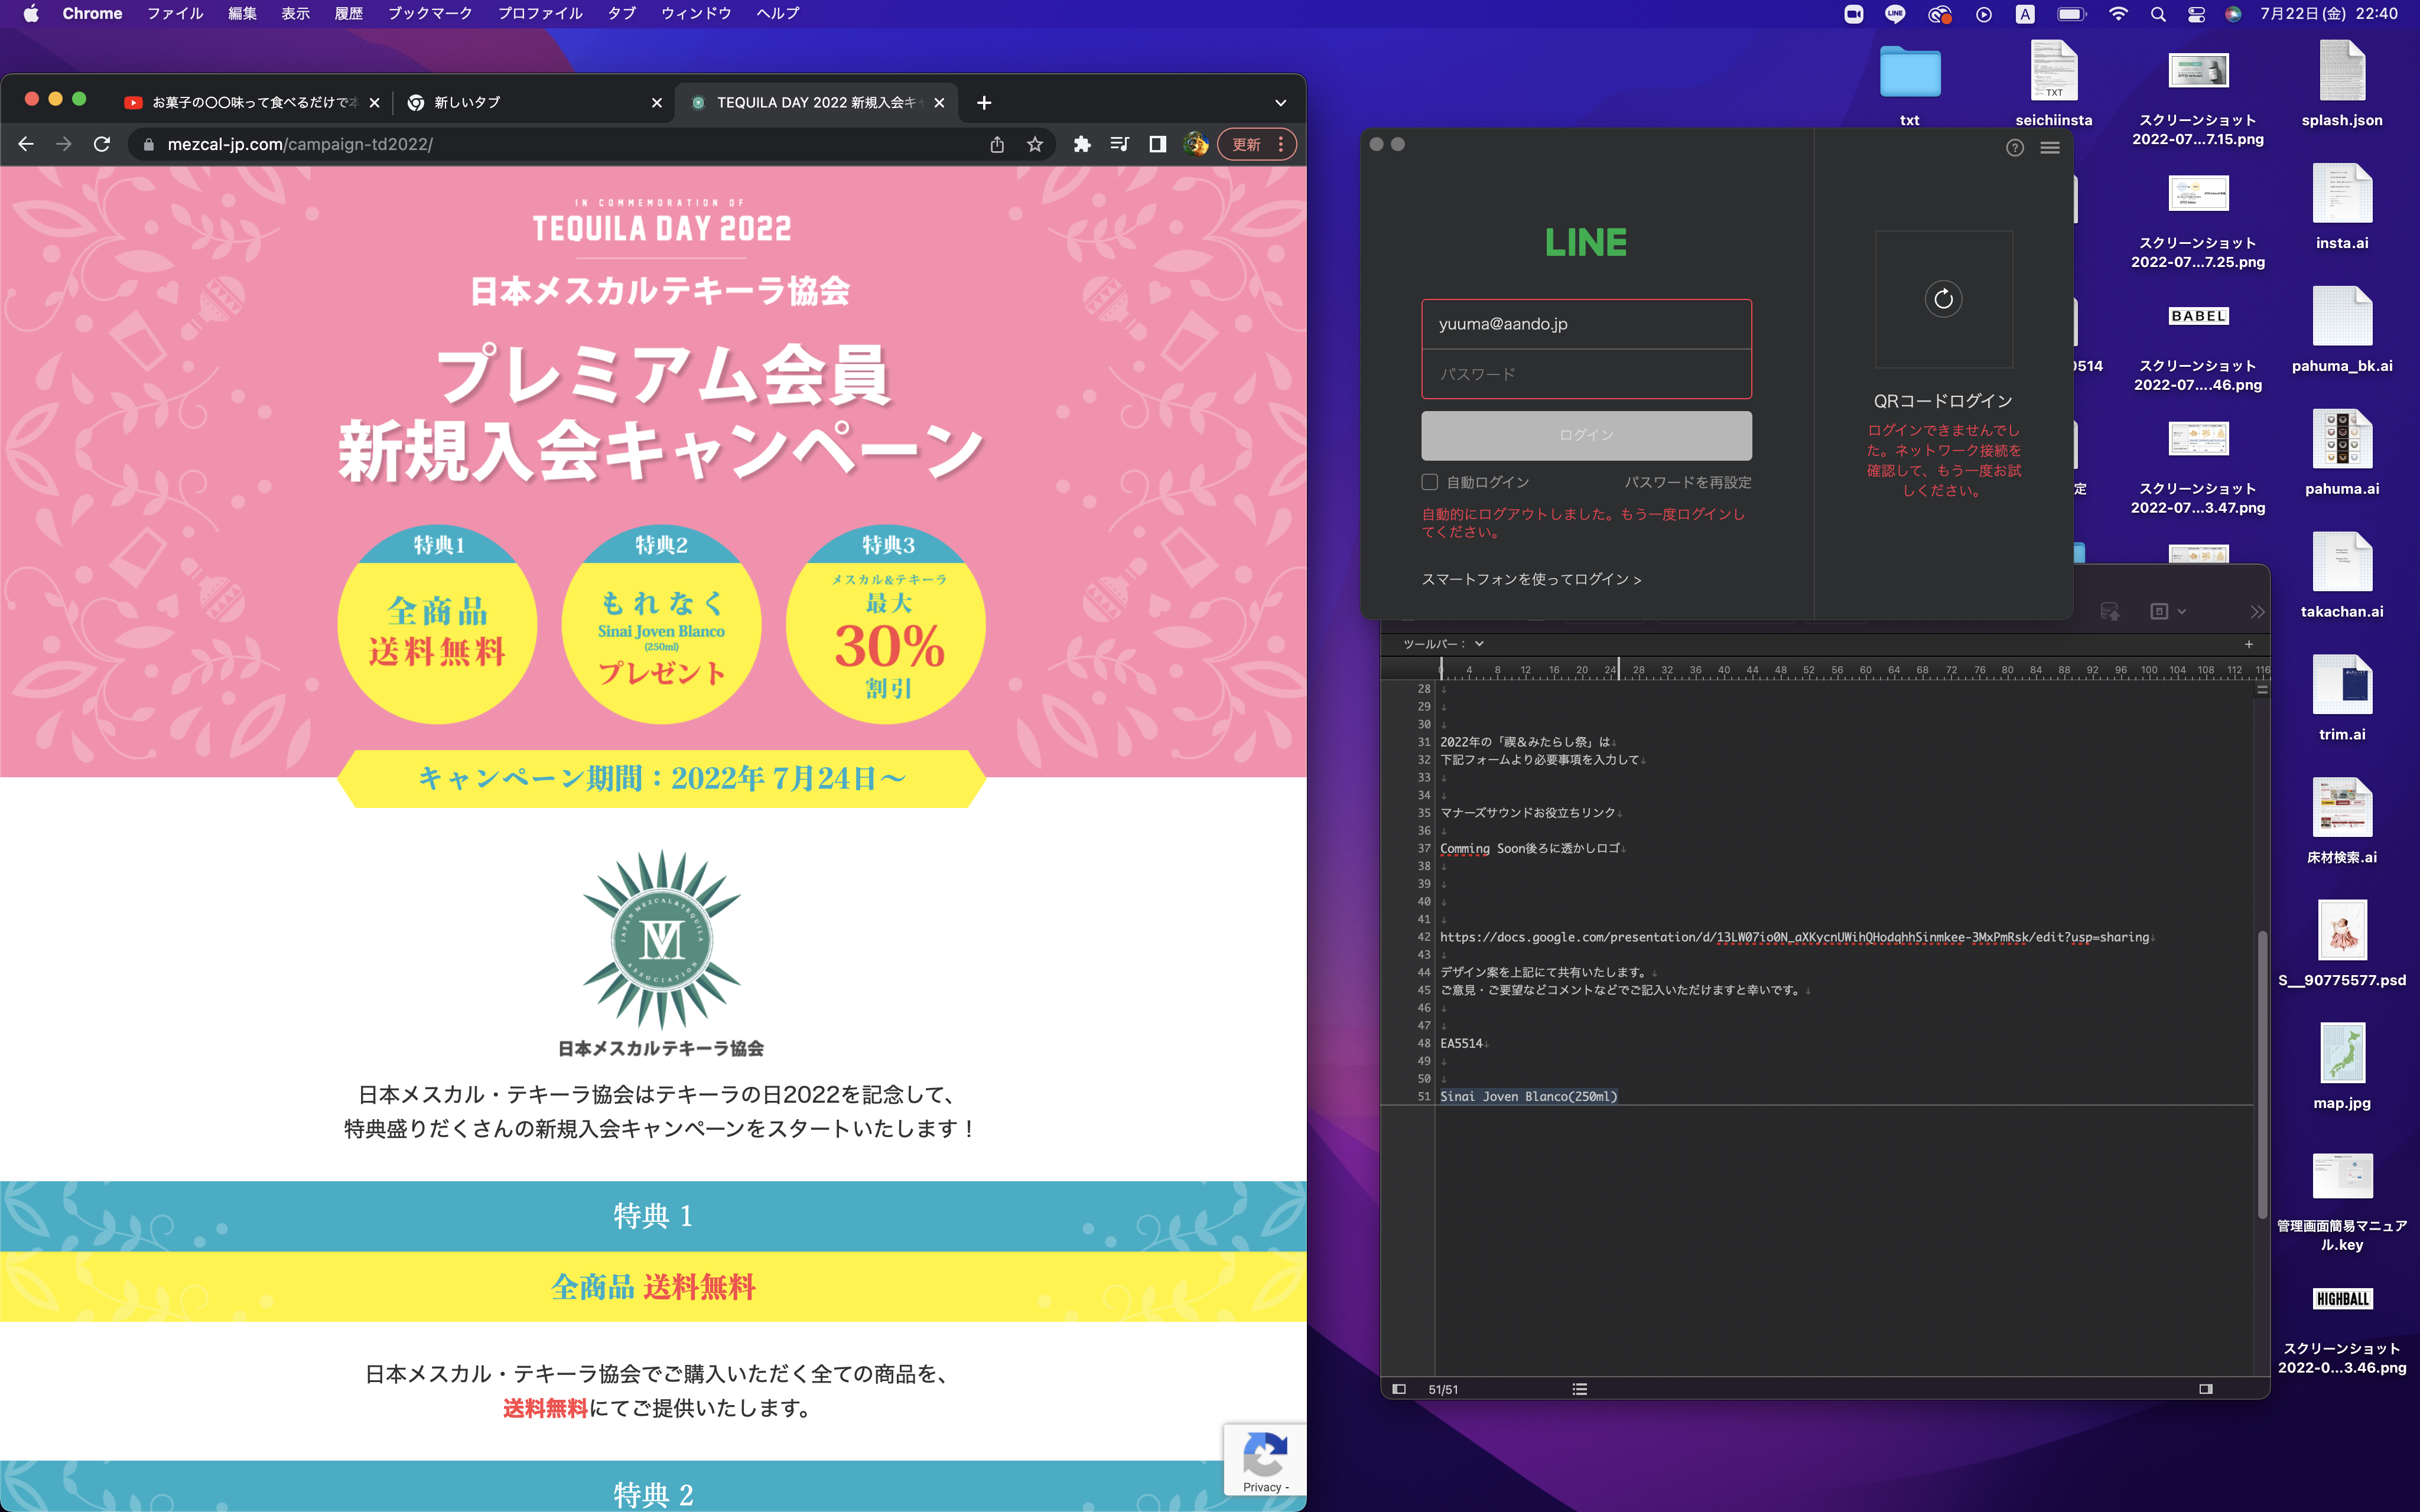Image resolution: width=2420 pixels, height=1512 pixels.
Task: Open the LINE icon in the menu bar
Action: 1895,14
